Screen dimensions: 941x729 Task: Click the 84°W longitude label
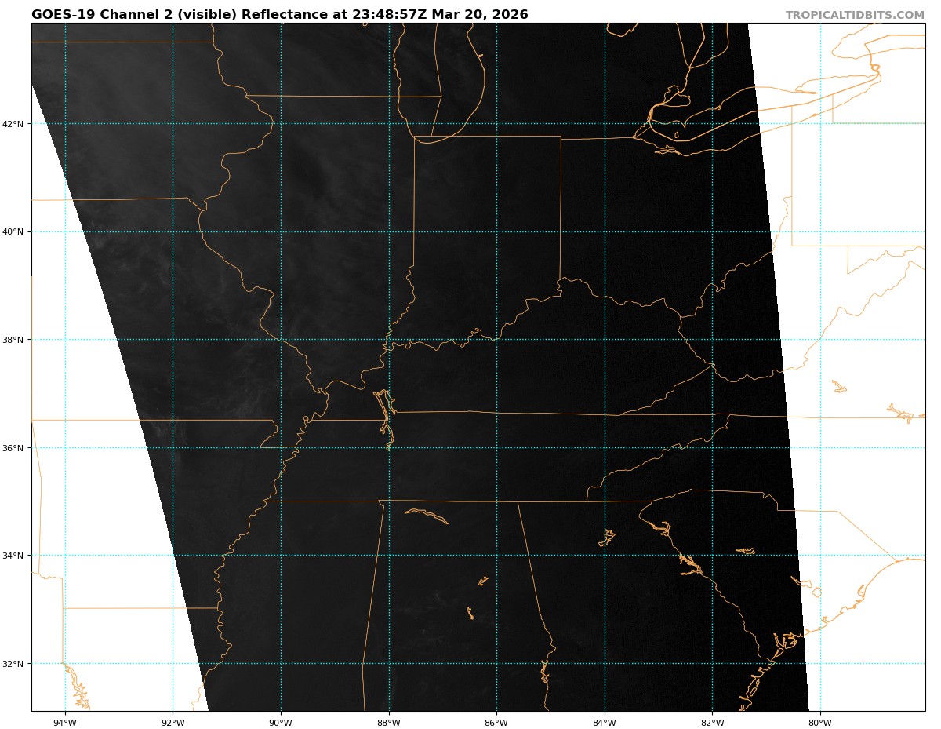click(605, 723)
